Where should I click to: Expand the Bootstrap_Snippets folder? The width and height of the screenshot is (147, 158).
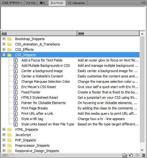(4, 39)
